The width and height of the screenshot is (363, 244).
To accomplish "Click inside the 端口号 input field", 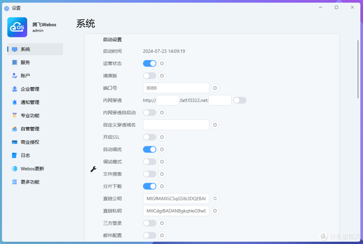I will point(176,88).
